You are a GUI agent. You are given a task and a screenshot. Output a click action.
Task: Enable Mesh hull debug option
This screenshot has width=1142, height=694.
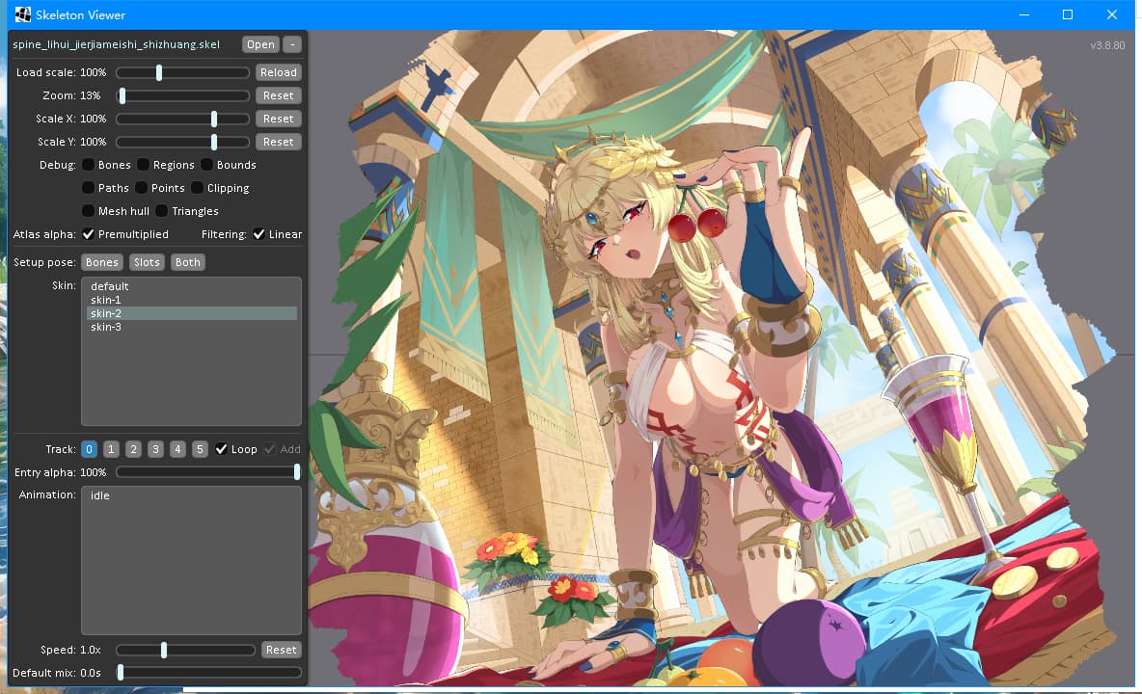click(x=88, y=211)
